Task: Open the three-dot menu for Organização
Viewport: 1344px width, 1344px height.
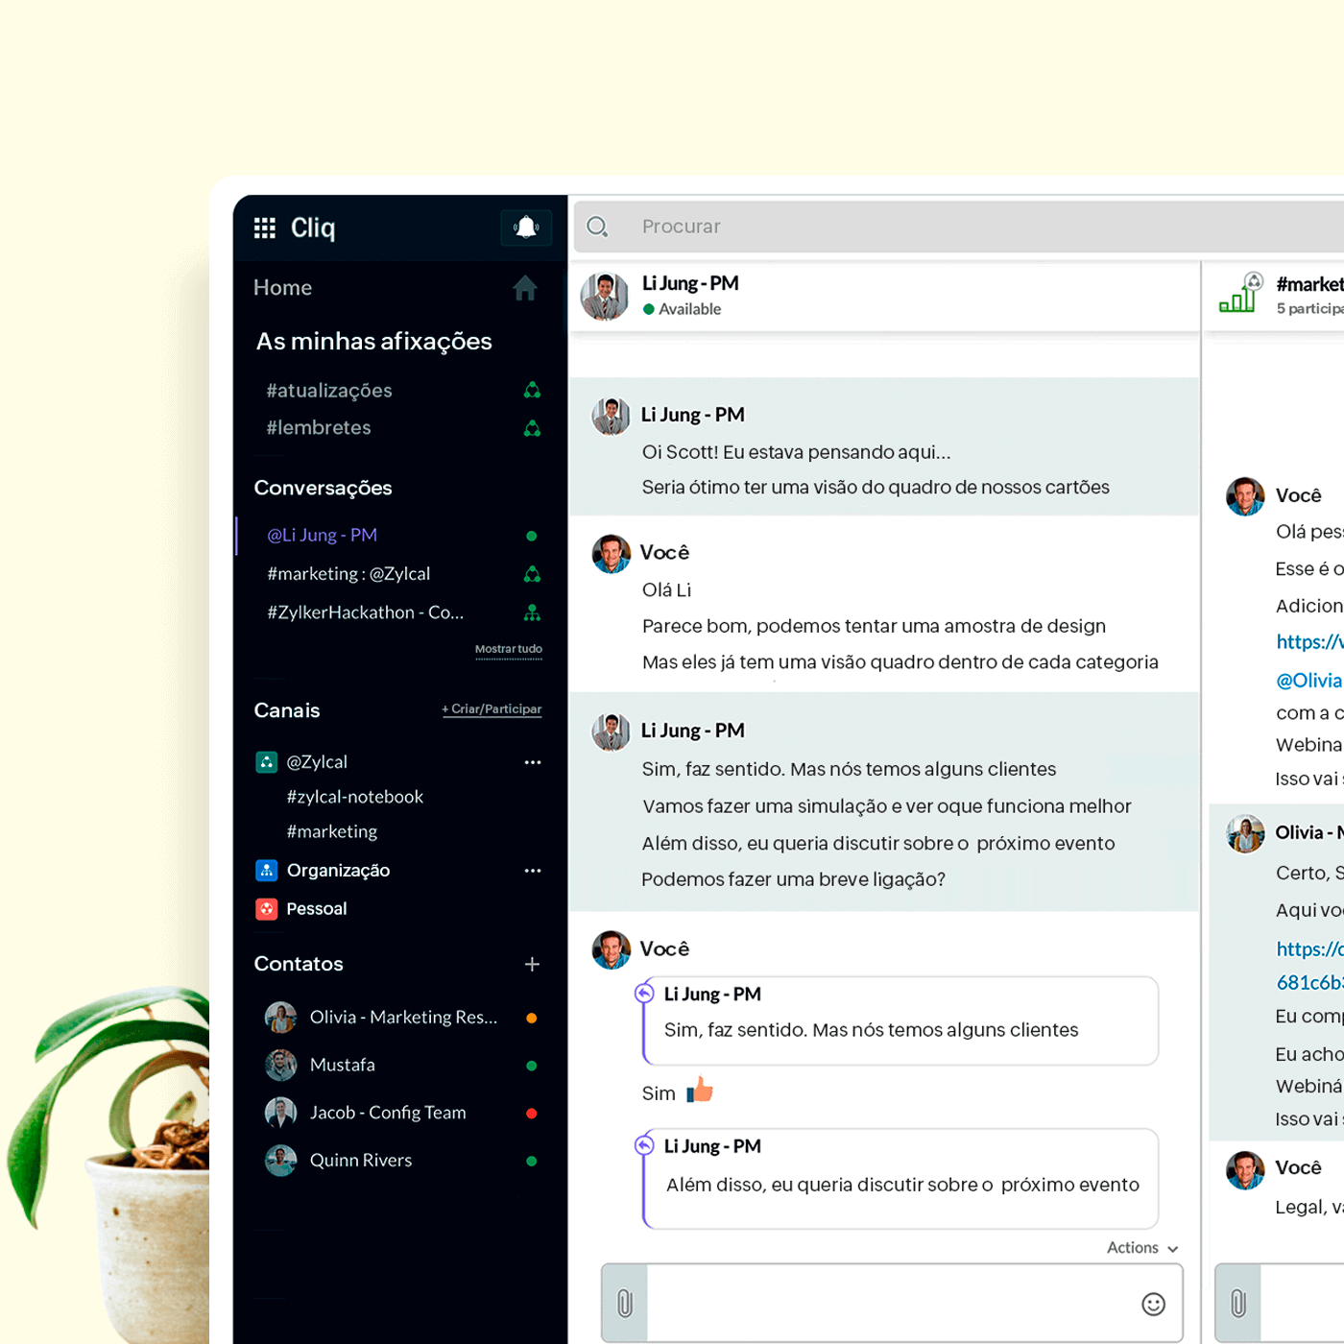Action: coord(533,871)
